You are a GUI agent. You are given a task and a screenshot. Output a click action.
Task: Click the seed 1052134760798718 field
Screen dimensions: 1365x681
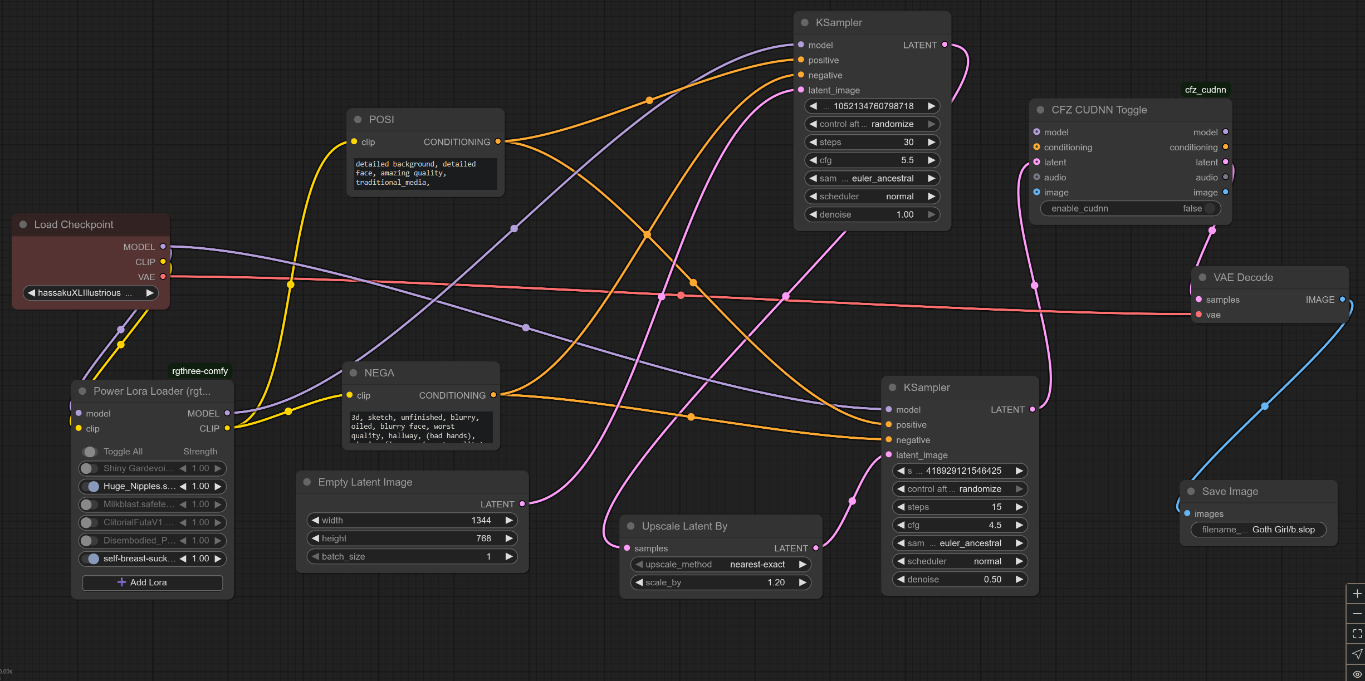pos(872,106)
